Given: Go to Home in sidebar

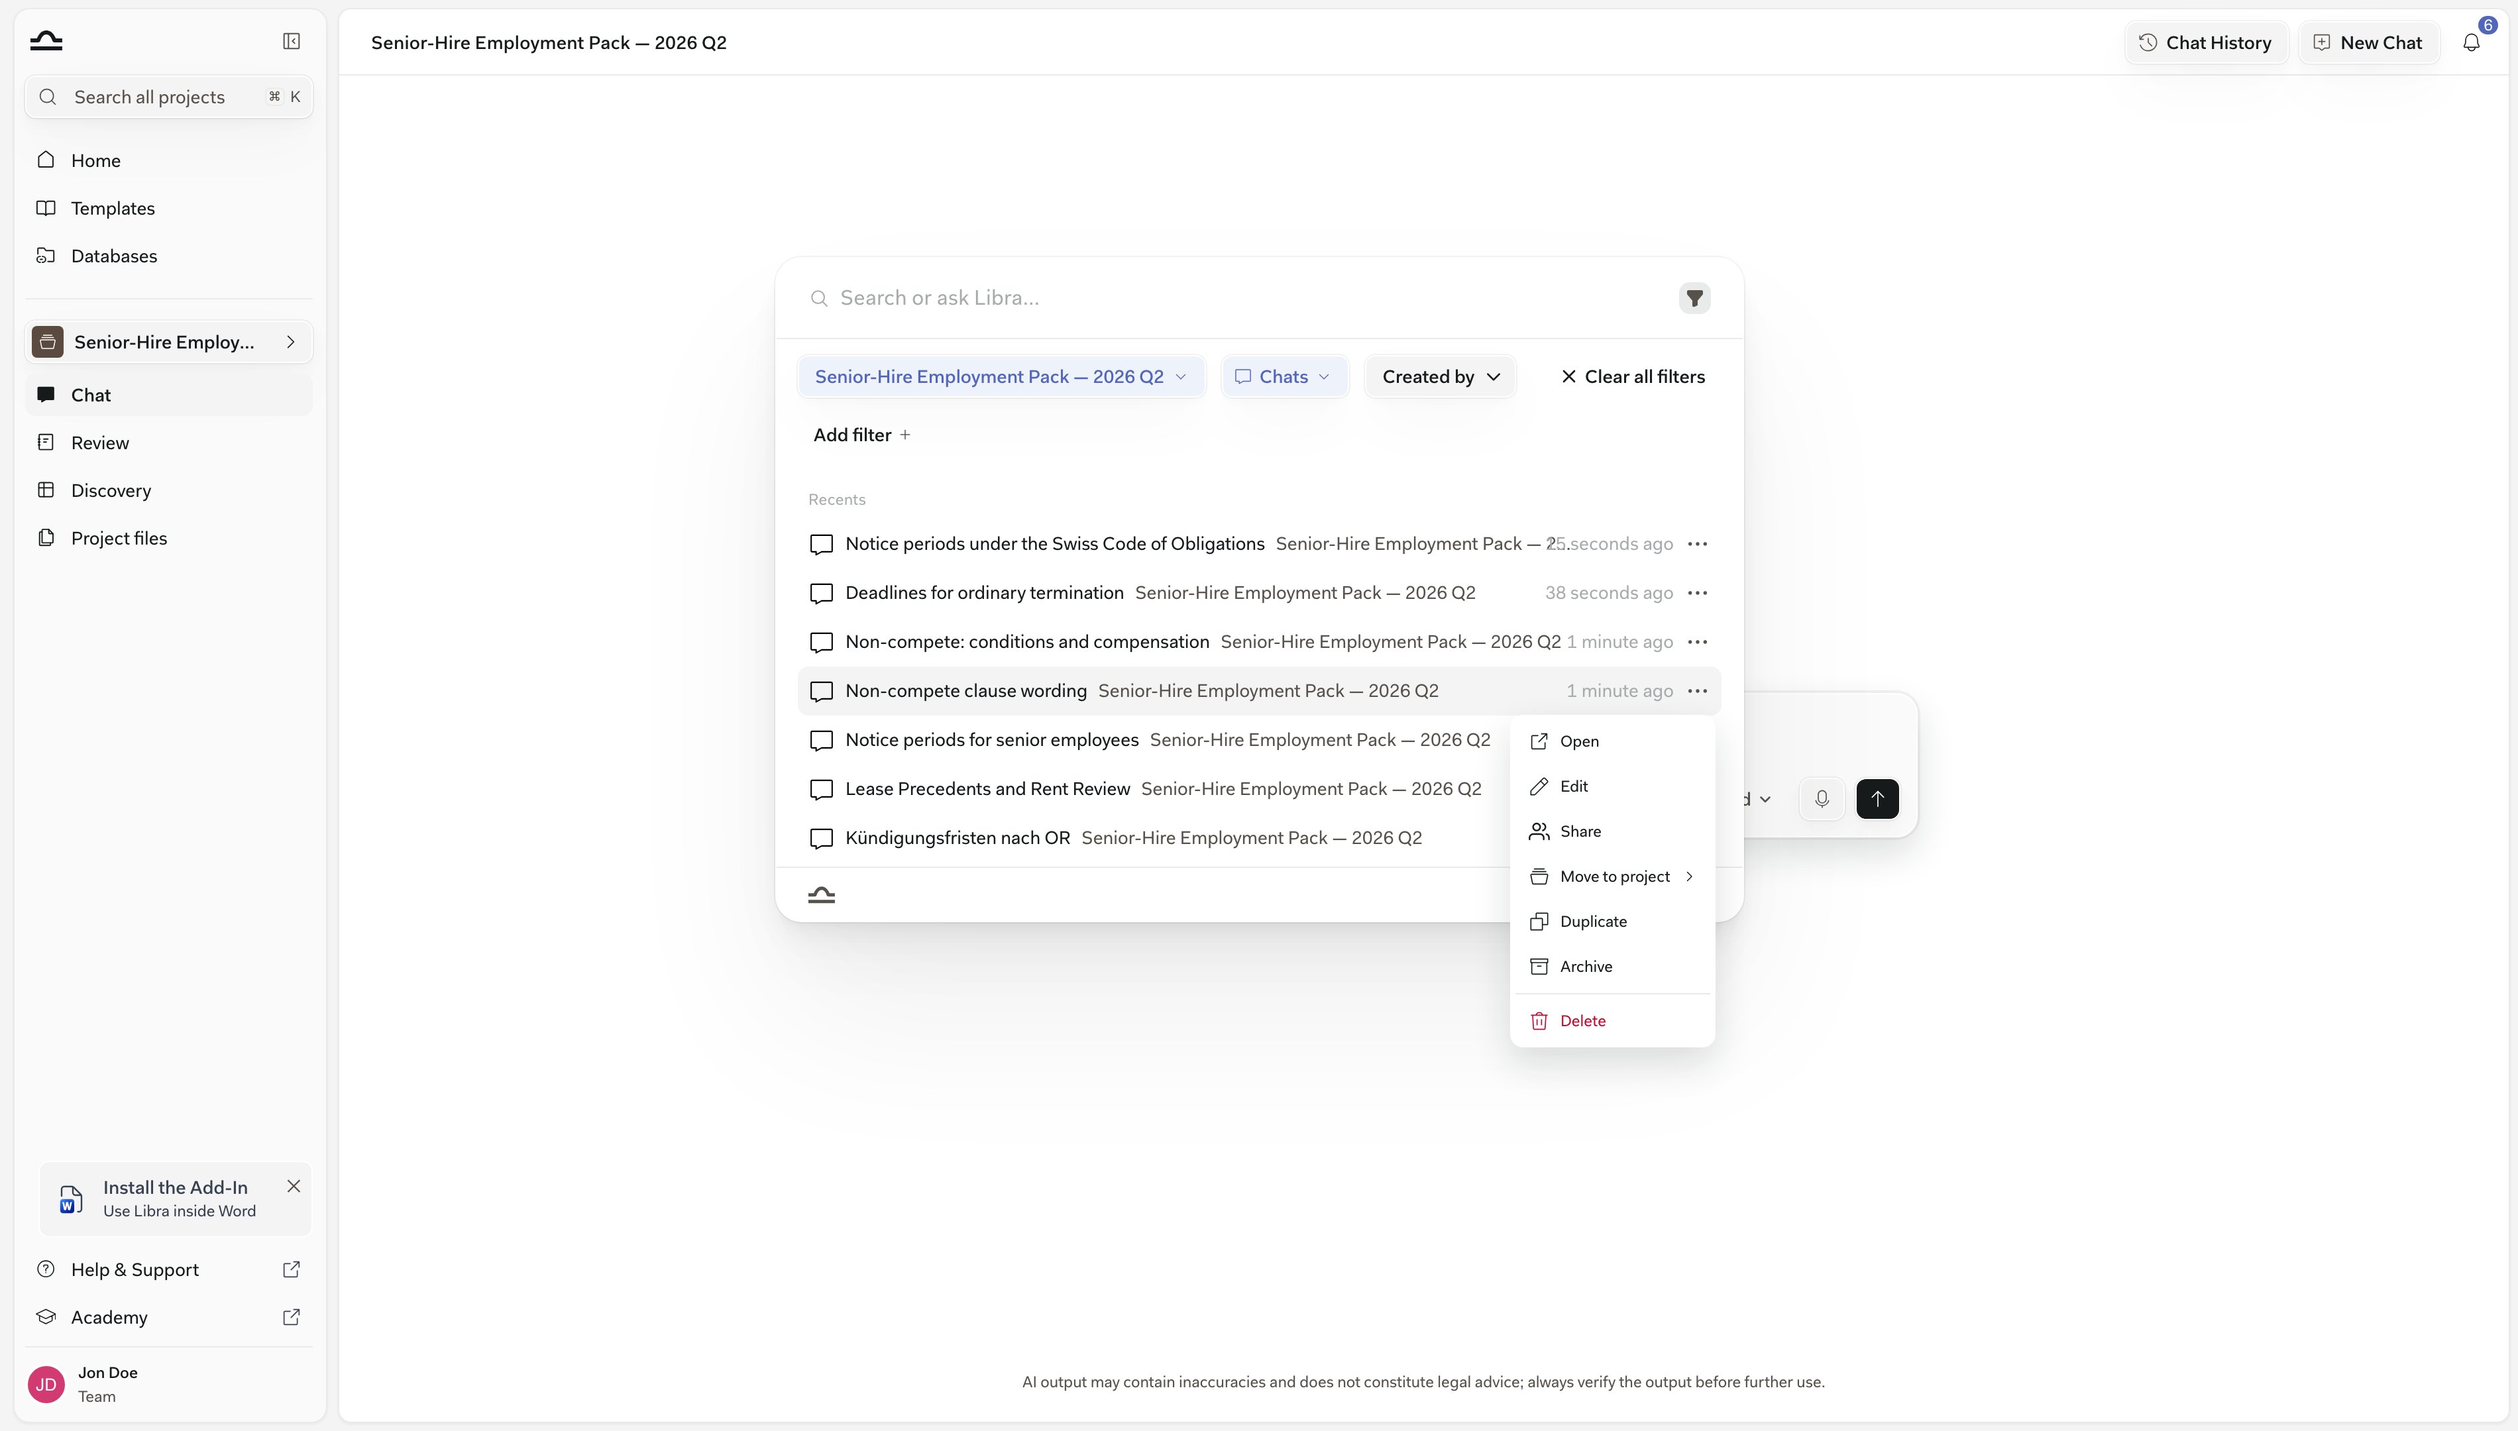Looking at the screenshot, I should tap(168, 160).
